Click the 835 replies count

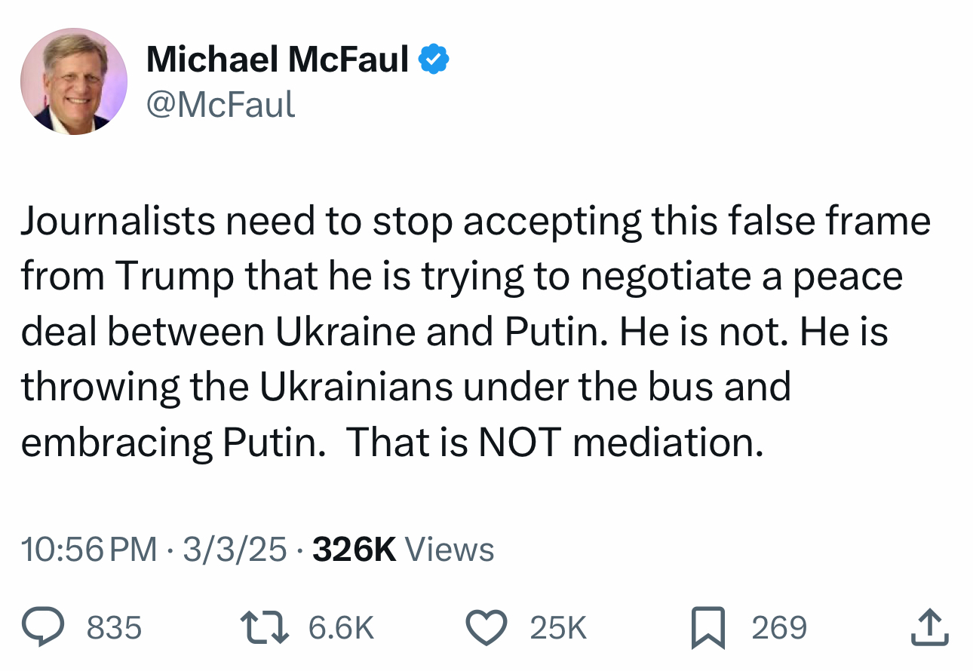click(x=115, y=628)
